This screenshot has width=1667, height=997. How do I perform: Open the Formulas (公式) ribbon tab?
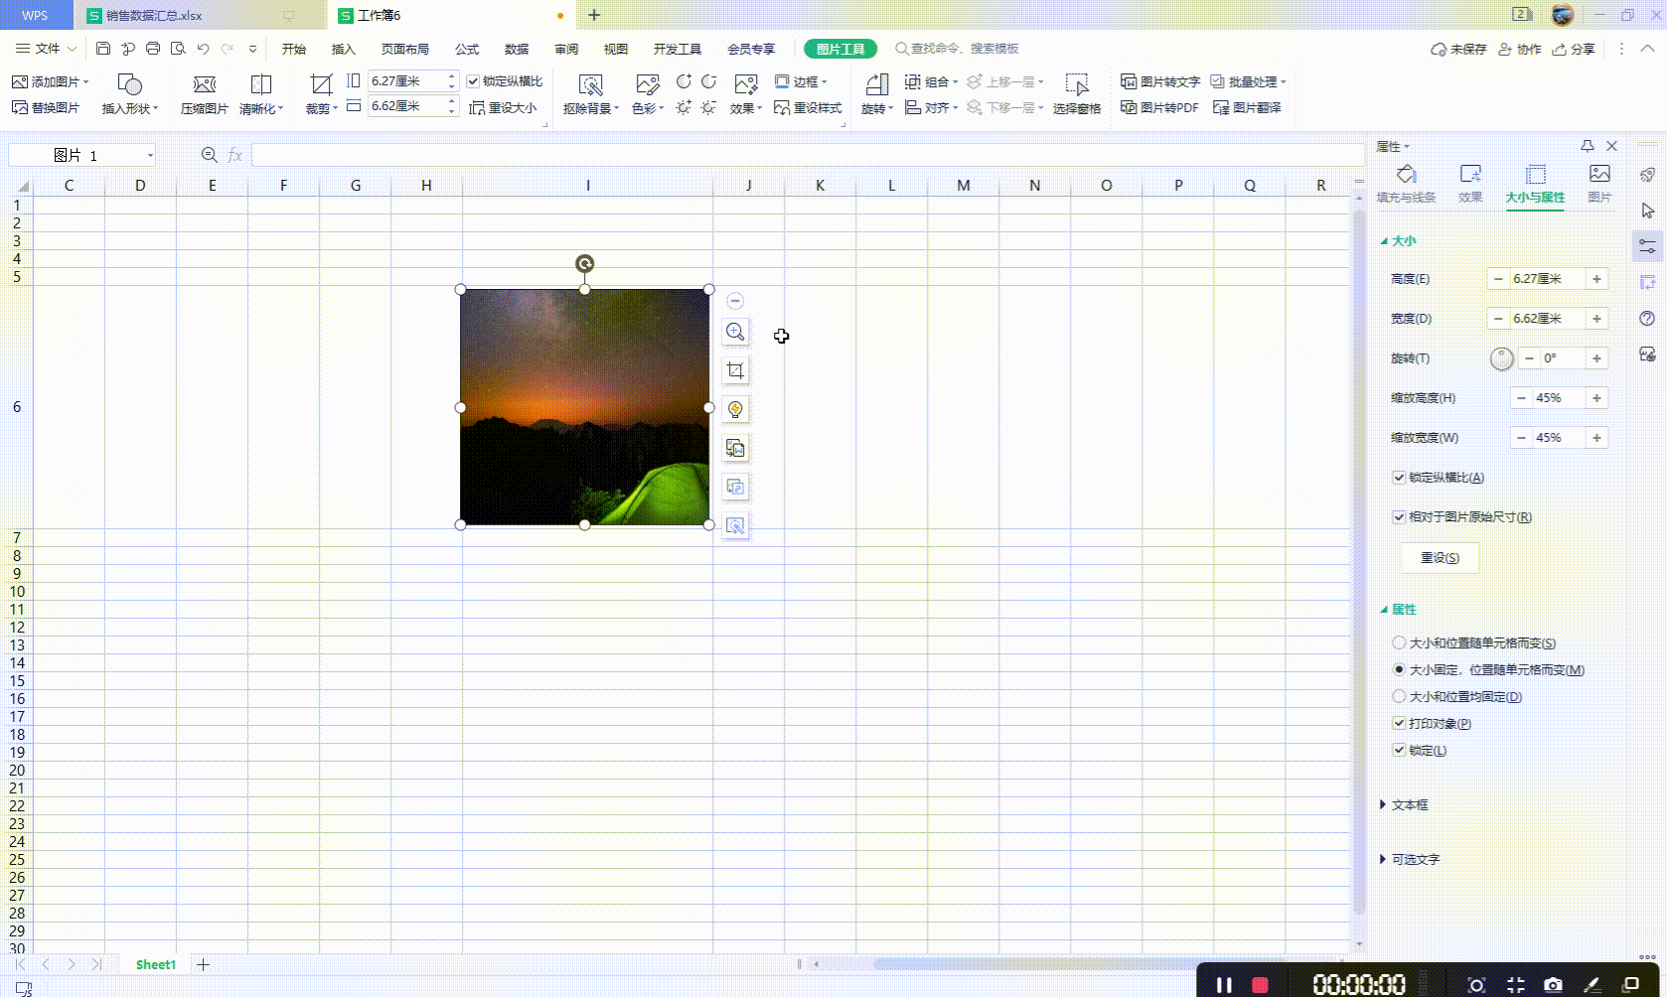[x=467, y=49]
